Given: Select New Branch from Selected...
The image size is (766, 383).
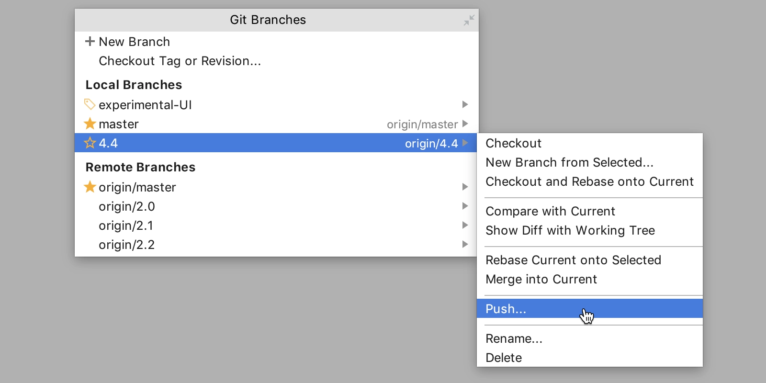Looking at the screenshot, I should [590, 162].
